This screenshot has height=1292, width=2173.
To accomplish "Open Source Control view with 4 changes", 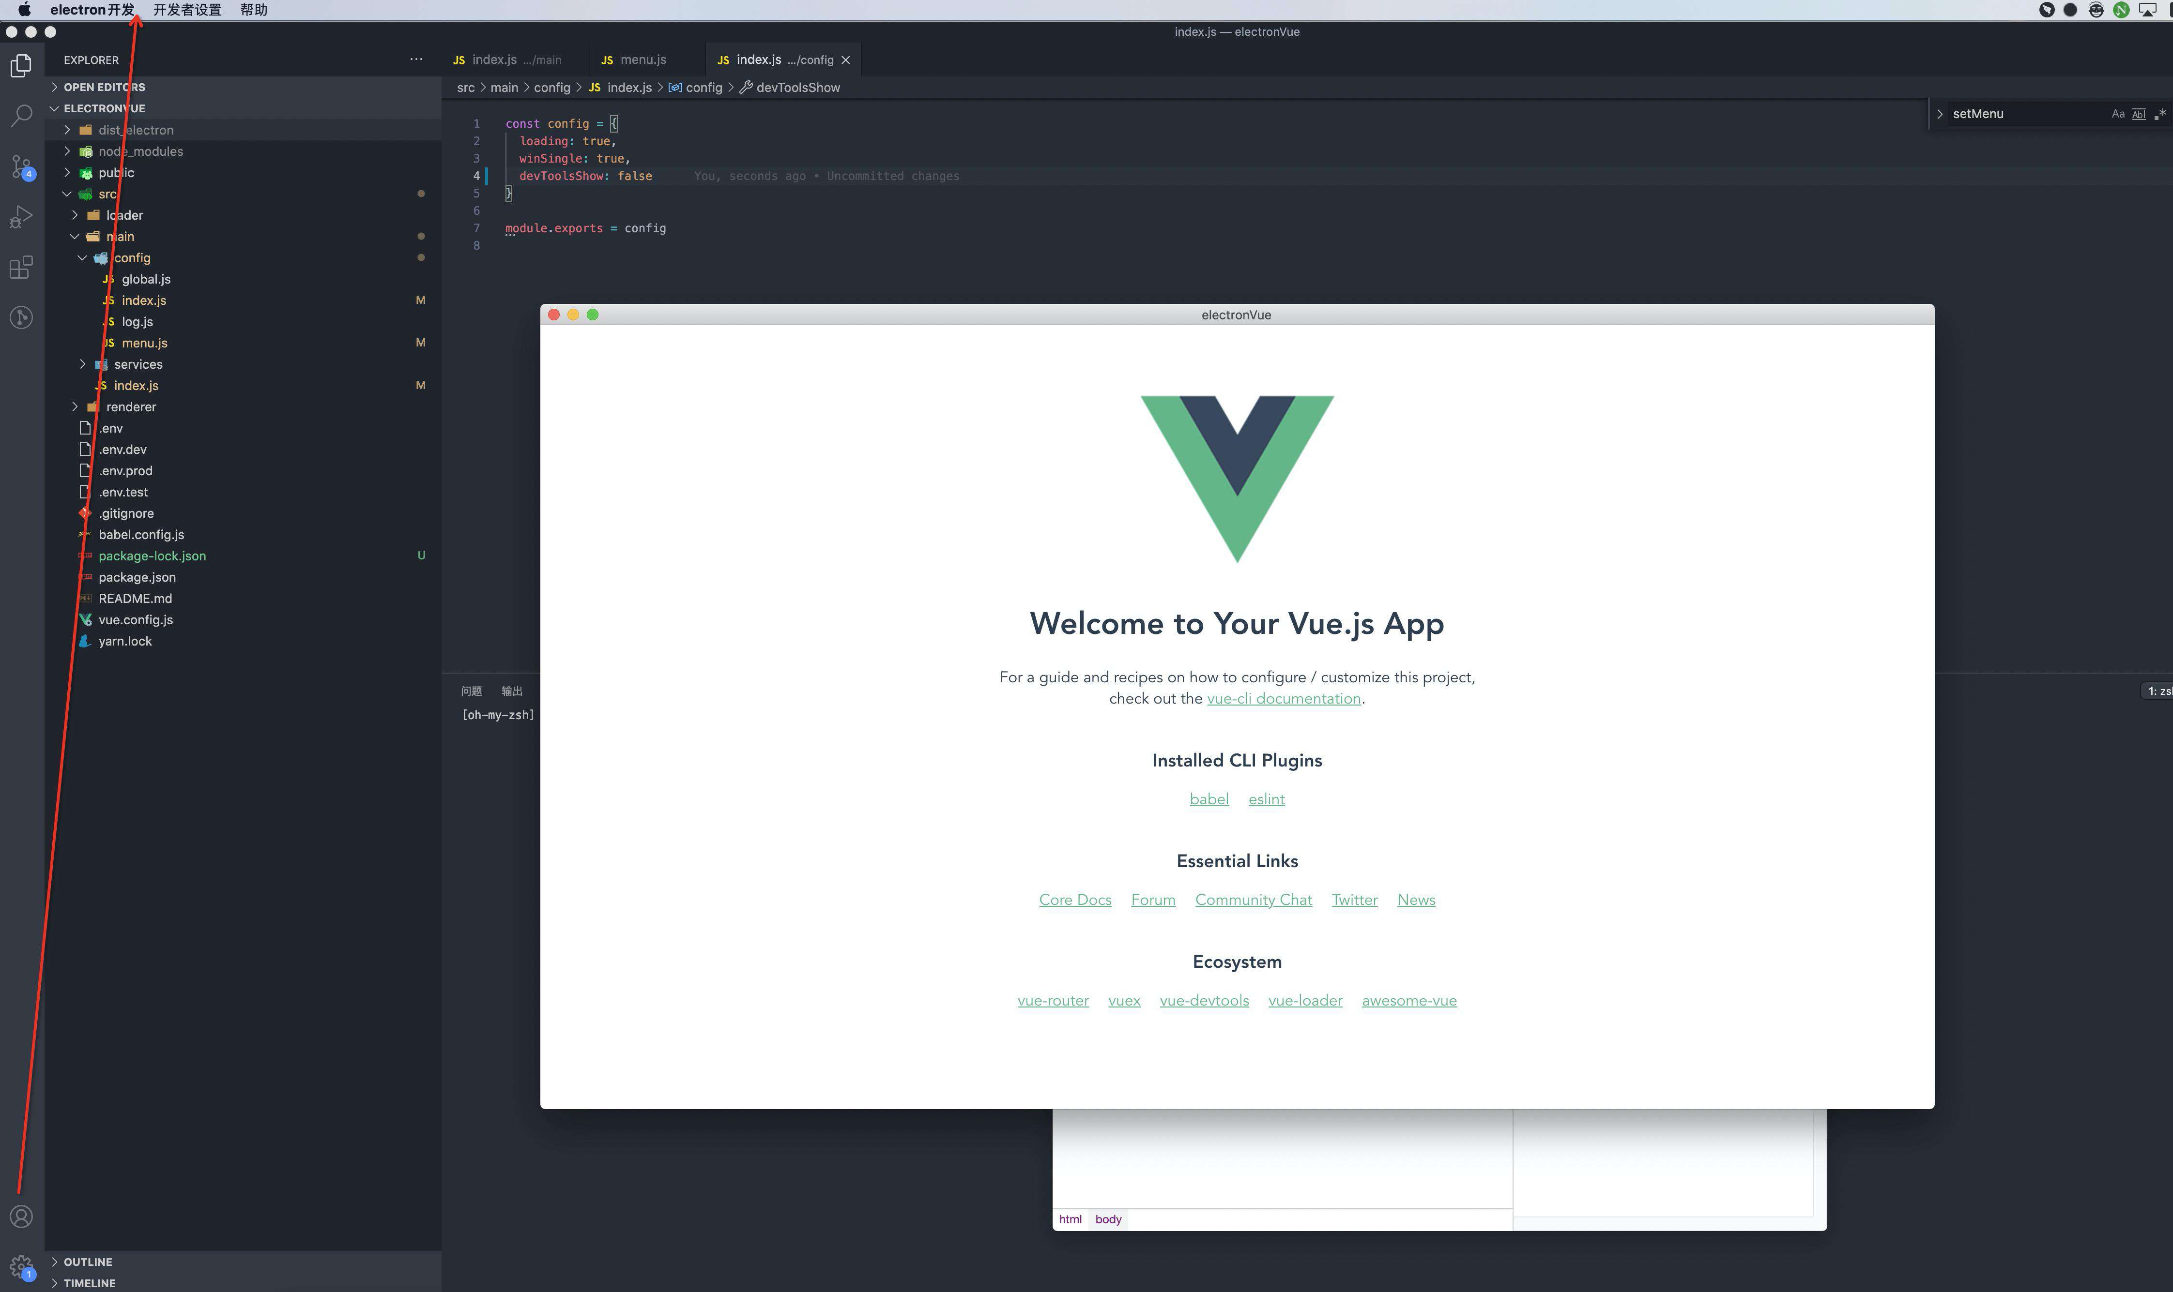I will (x=21, y=166).
